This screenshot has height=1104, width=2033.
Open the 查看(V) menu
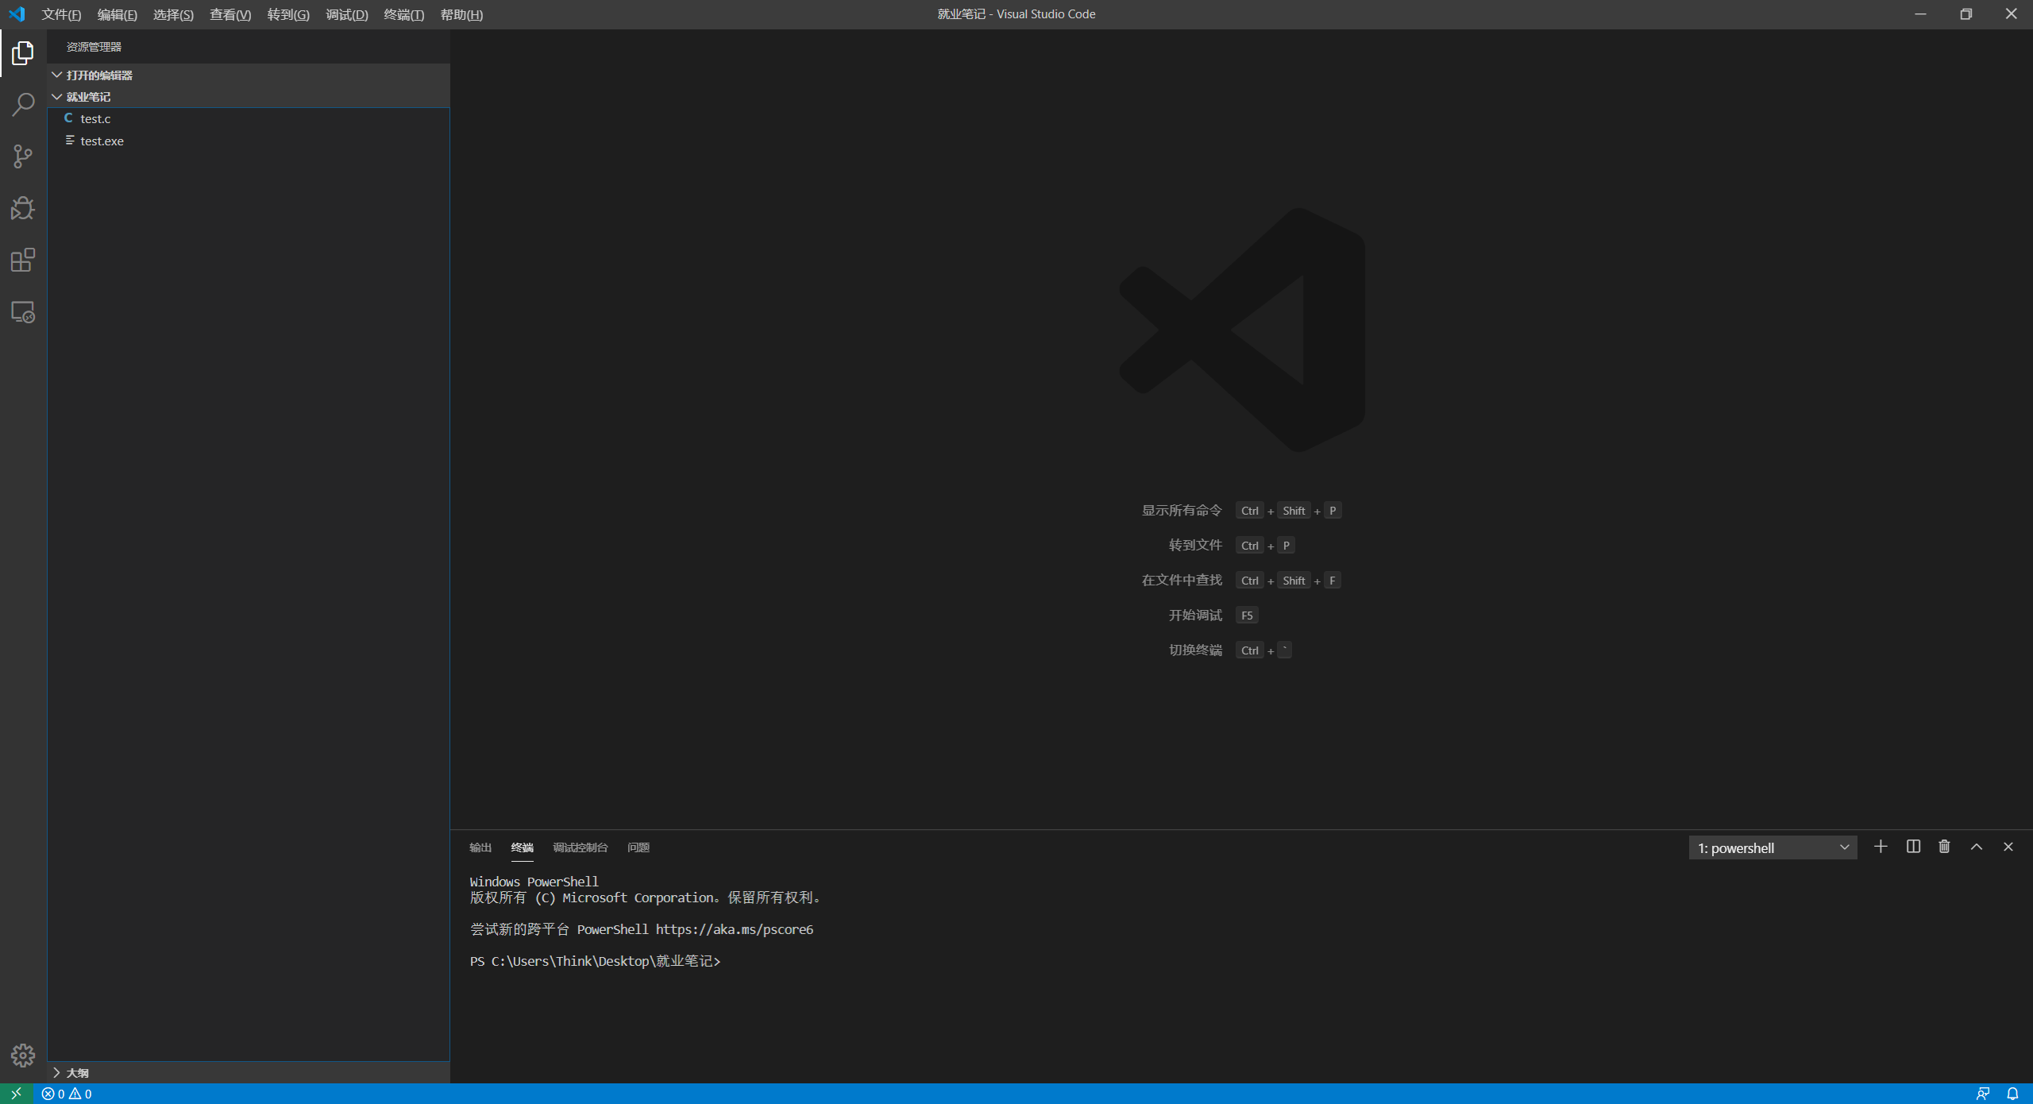point(230,14)
